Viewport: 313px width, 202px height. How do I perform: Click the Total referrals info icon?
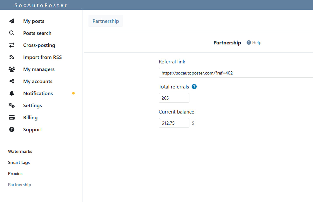tap(194, 87)
